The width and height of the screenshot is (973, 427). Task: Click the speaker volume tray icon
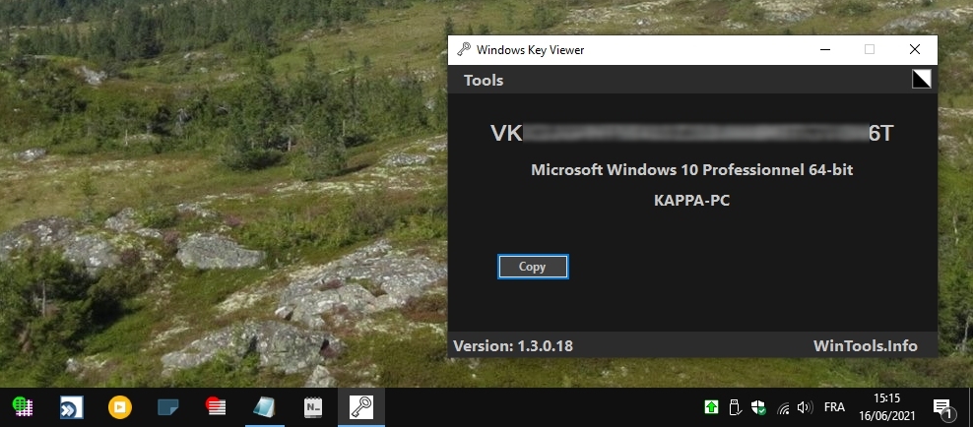pyautogui.click(x=805, y=407)
